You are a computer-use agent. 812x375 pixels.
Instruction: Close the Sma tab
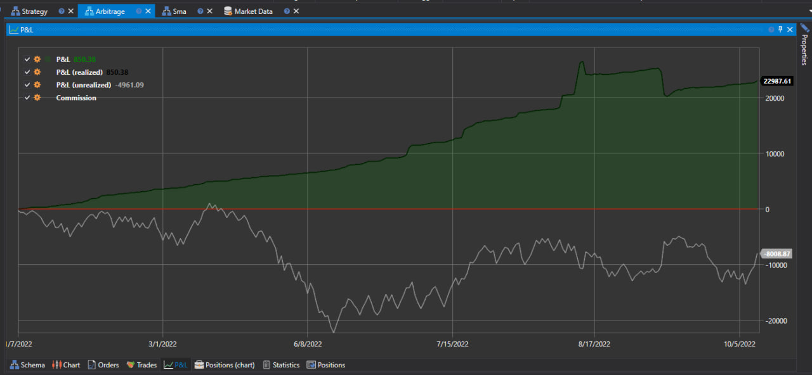(x=209, y=11)
